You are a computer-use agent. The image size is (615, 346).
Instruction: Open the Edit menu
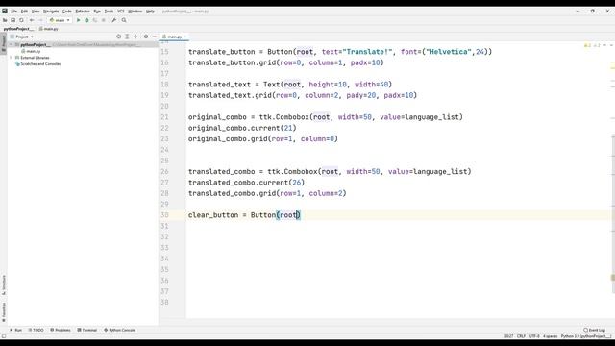pyautogui.click(x=24, y=12)
